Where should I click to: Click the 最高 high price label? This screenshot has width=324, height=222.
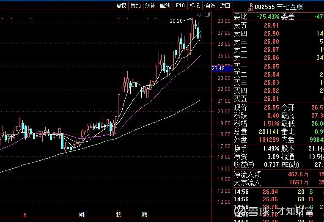pos(288,115)
